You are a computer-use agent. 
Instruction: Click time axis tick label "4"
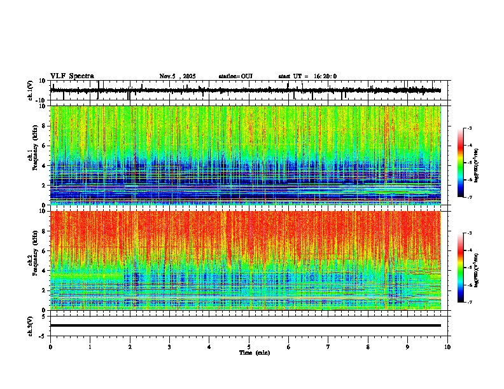pos(209,347)
